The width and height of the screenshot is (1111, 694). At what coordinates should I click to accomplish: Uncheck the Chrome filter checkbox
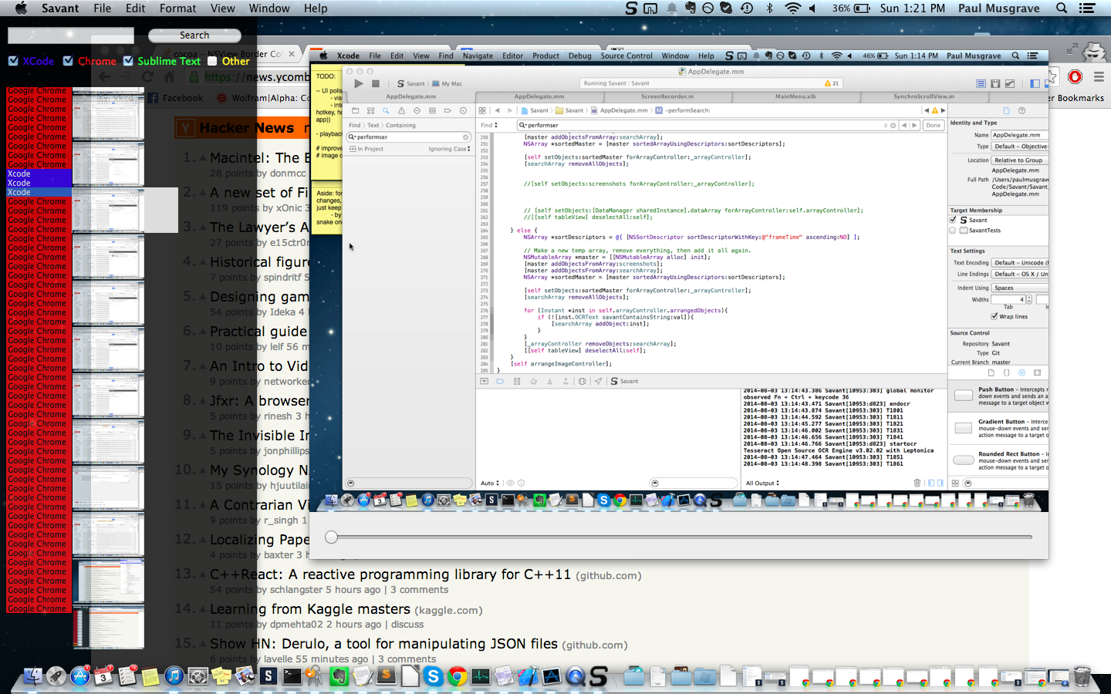pos(68,61)
